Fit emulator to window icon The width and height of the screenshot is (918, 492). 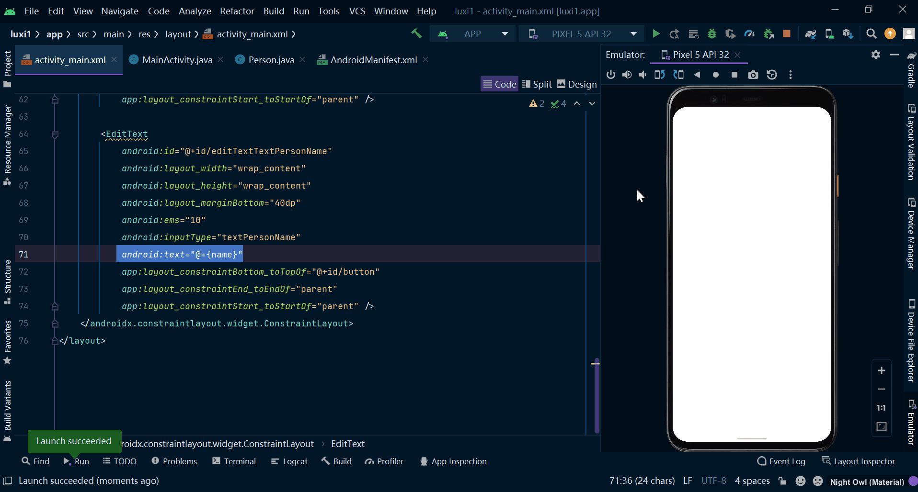pos(882,426)
